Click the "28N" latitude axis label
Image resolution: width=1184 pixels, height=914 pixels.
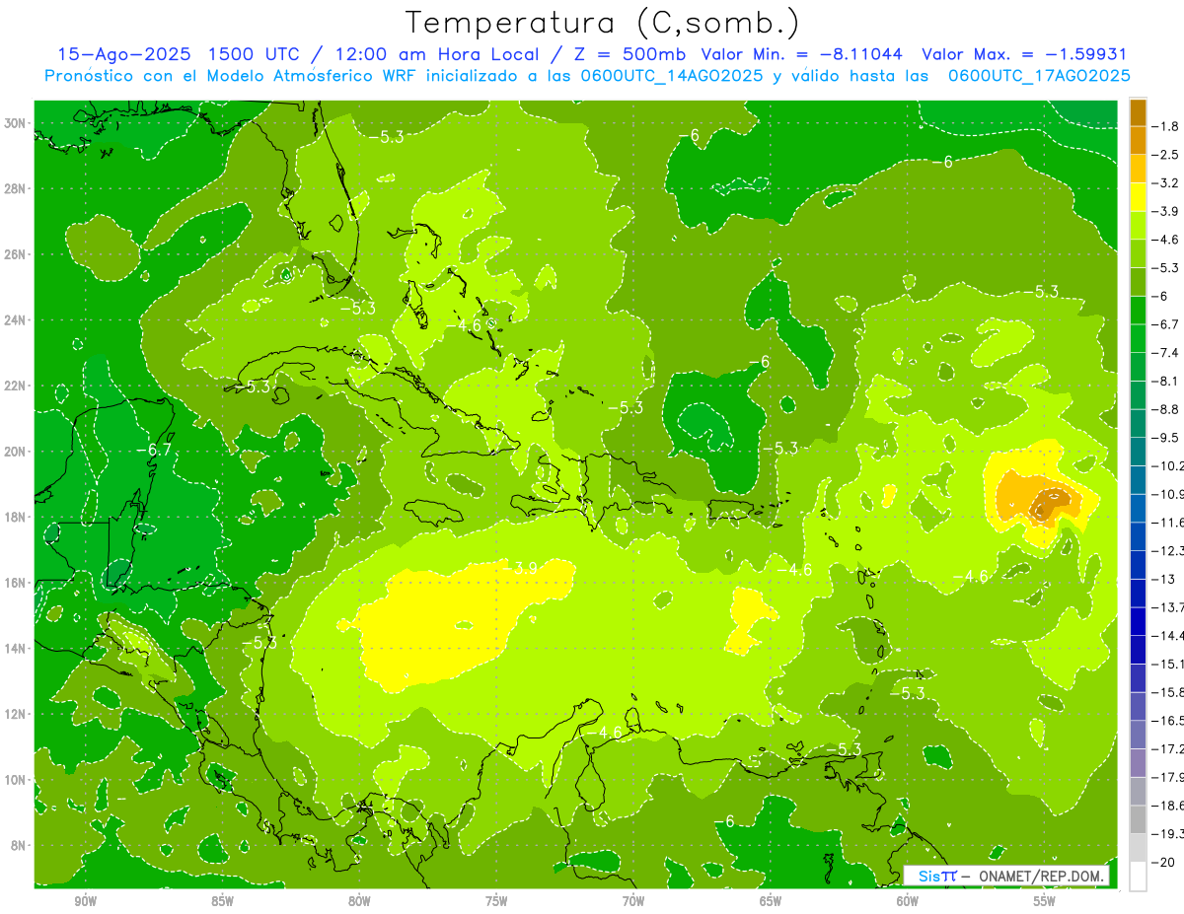pyautogui.click(x=17, y=188)
